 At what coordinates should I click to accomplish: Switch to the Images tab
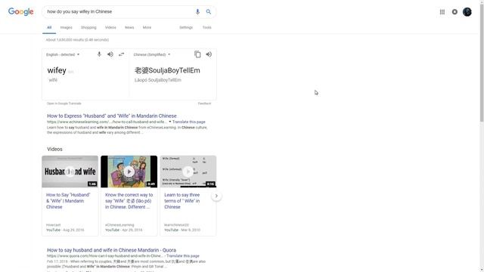[66, 27]
